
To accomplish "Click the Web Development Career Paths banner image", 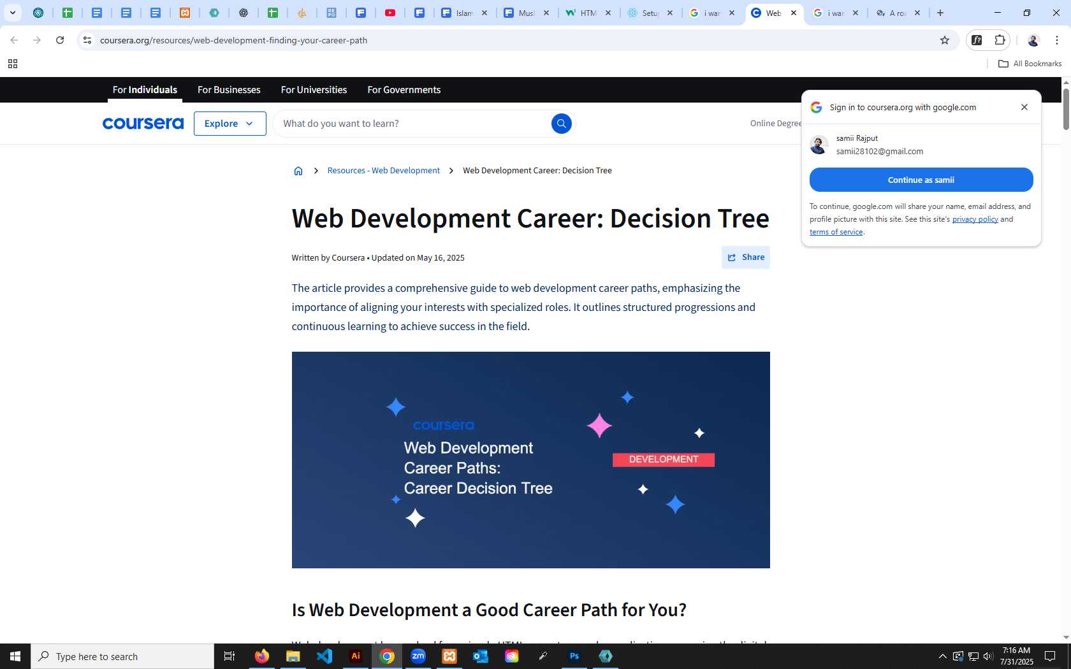I will [530, 460].
